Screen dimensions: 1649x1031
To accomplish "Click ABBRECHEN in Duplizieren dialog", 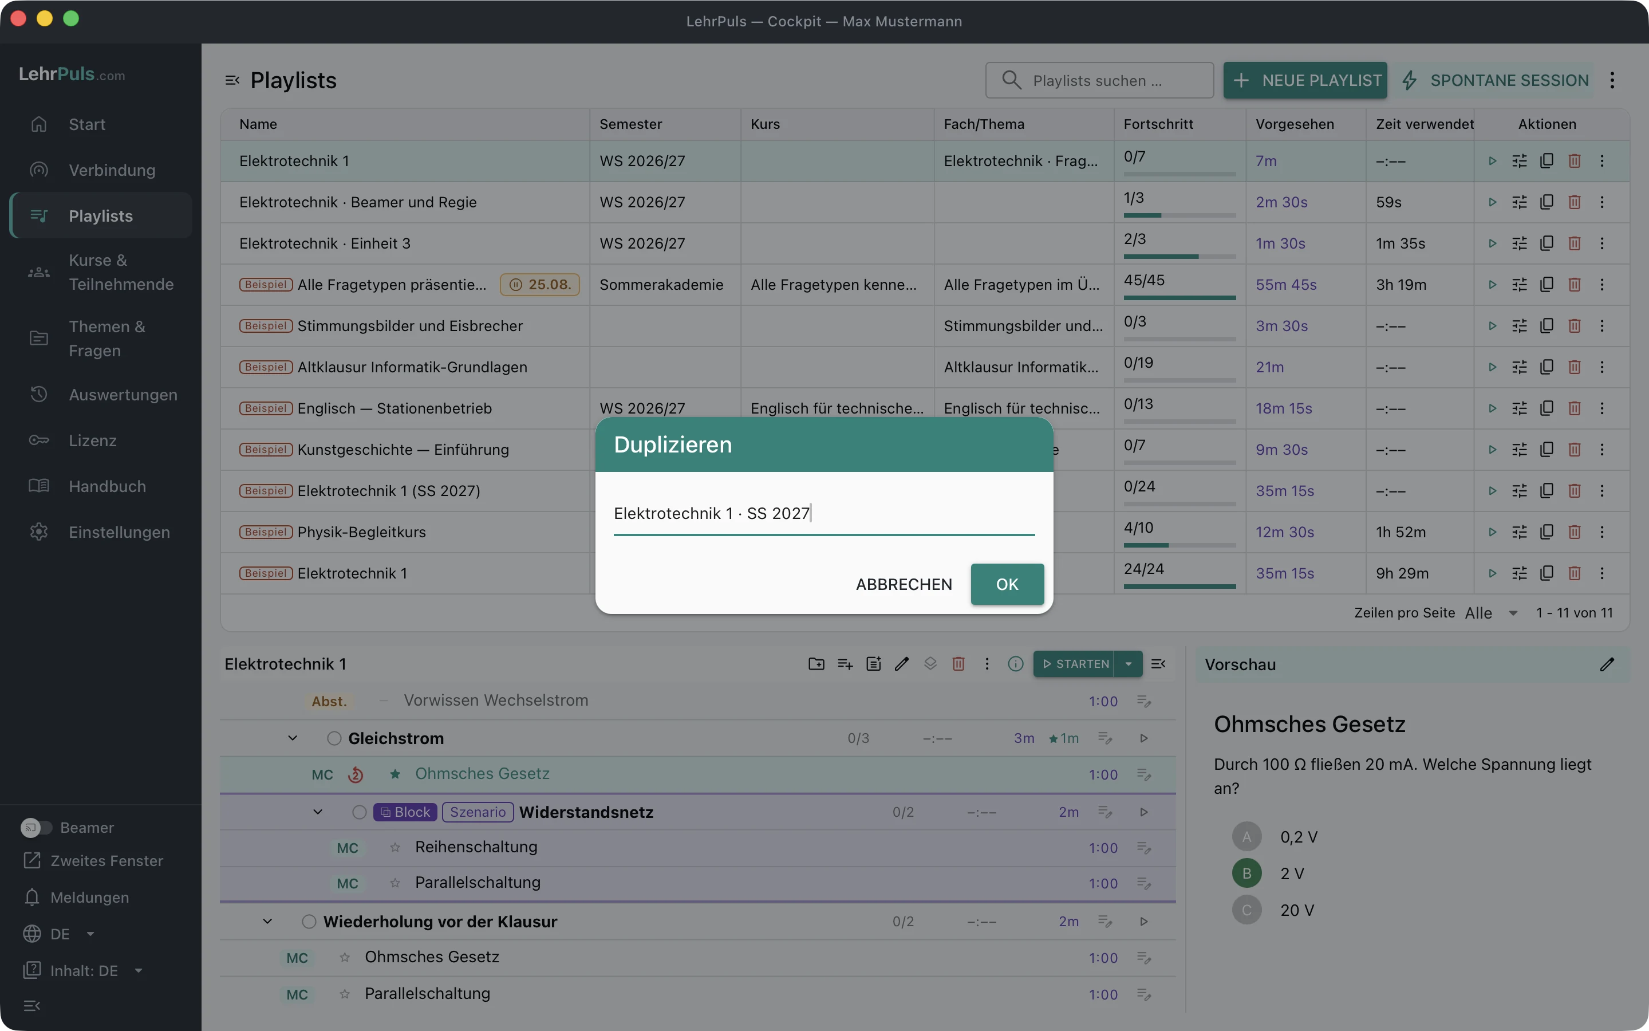I will [x=904, y=584].
